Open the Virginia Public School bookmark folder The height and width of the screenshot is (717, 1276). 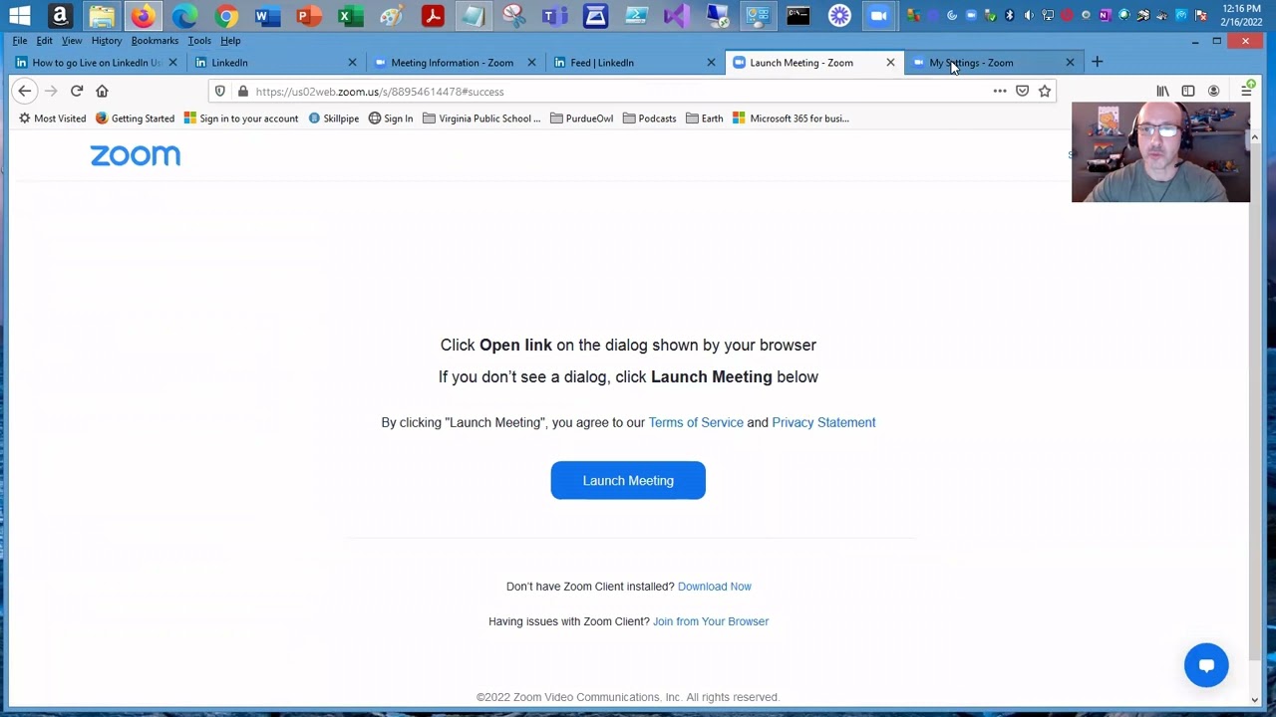(481, 119)
